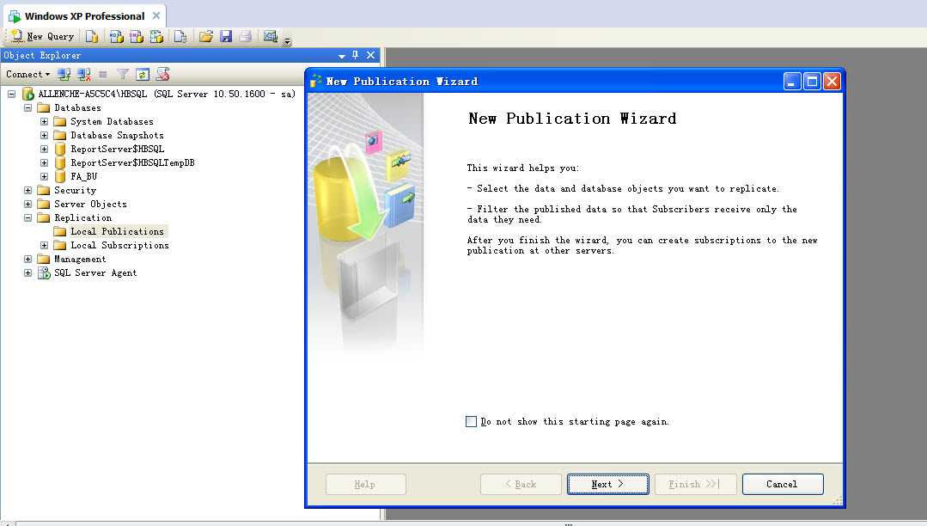Viewport: 927px width, 526px height.
Task: Click the Analysis Services DMX Query icon
Action: [137, 37]
